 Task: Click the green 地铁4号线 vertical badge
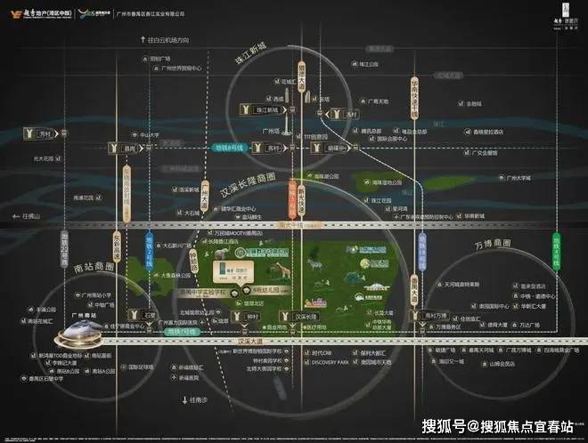[x=556, y=251]
